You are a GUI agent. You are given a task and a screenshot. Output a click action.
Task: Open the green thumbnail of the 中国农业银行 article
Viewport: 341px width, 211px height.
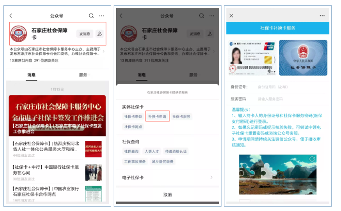(93, 194)
